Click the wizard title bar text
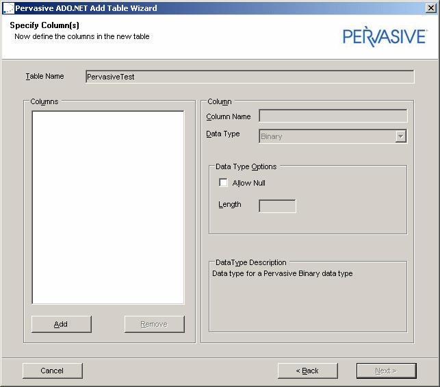Viewport: 440px width, 387px height. point(86,8)
